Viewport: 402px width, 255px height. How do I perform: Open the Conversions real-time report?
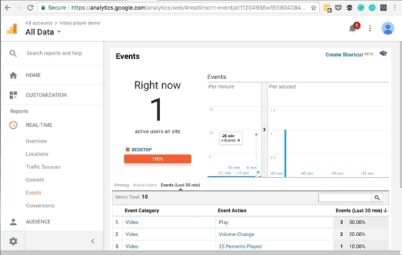40,206
